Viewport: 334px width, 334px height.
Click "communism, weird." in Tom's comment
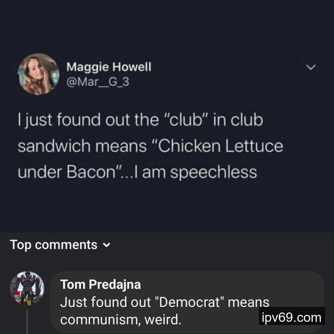pos(121,319)
